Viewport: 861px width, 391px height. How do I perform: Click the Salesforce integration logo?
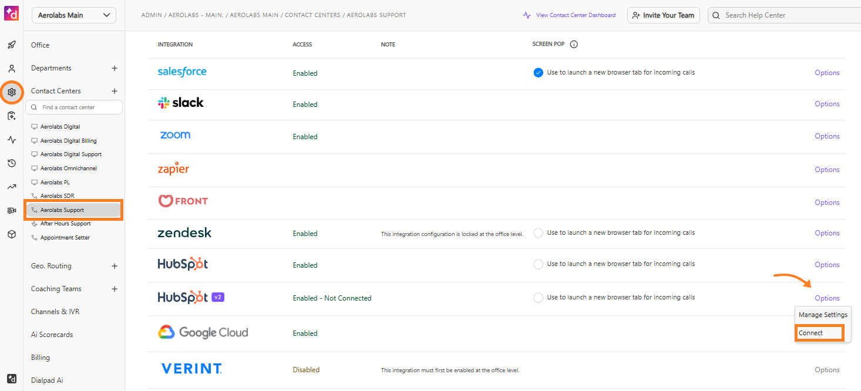pyautogui.click(x=182, y=72)
